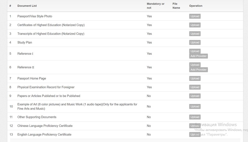Image resolution: width=248 pixels, height=142 pixels.
Task: Click row number 8
Action: click(10, 87)
